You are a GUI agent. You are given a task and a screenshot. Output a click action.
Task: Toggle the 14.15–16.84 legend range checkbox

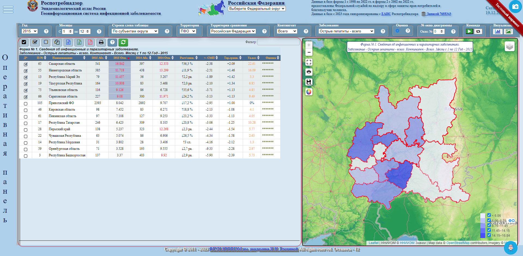click(x=489, y=235)
